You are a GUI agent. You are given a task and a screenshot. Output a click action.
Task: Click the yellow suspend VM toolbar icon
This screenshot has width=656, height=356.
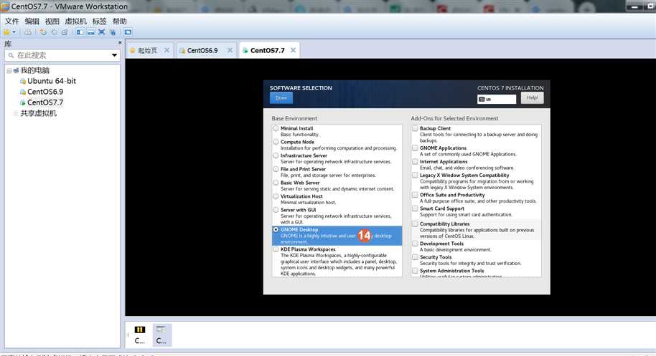click(x=6, y=32)
